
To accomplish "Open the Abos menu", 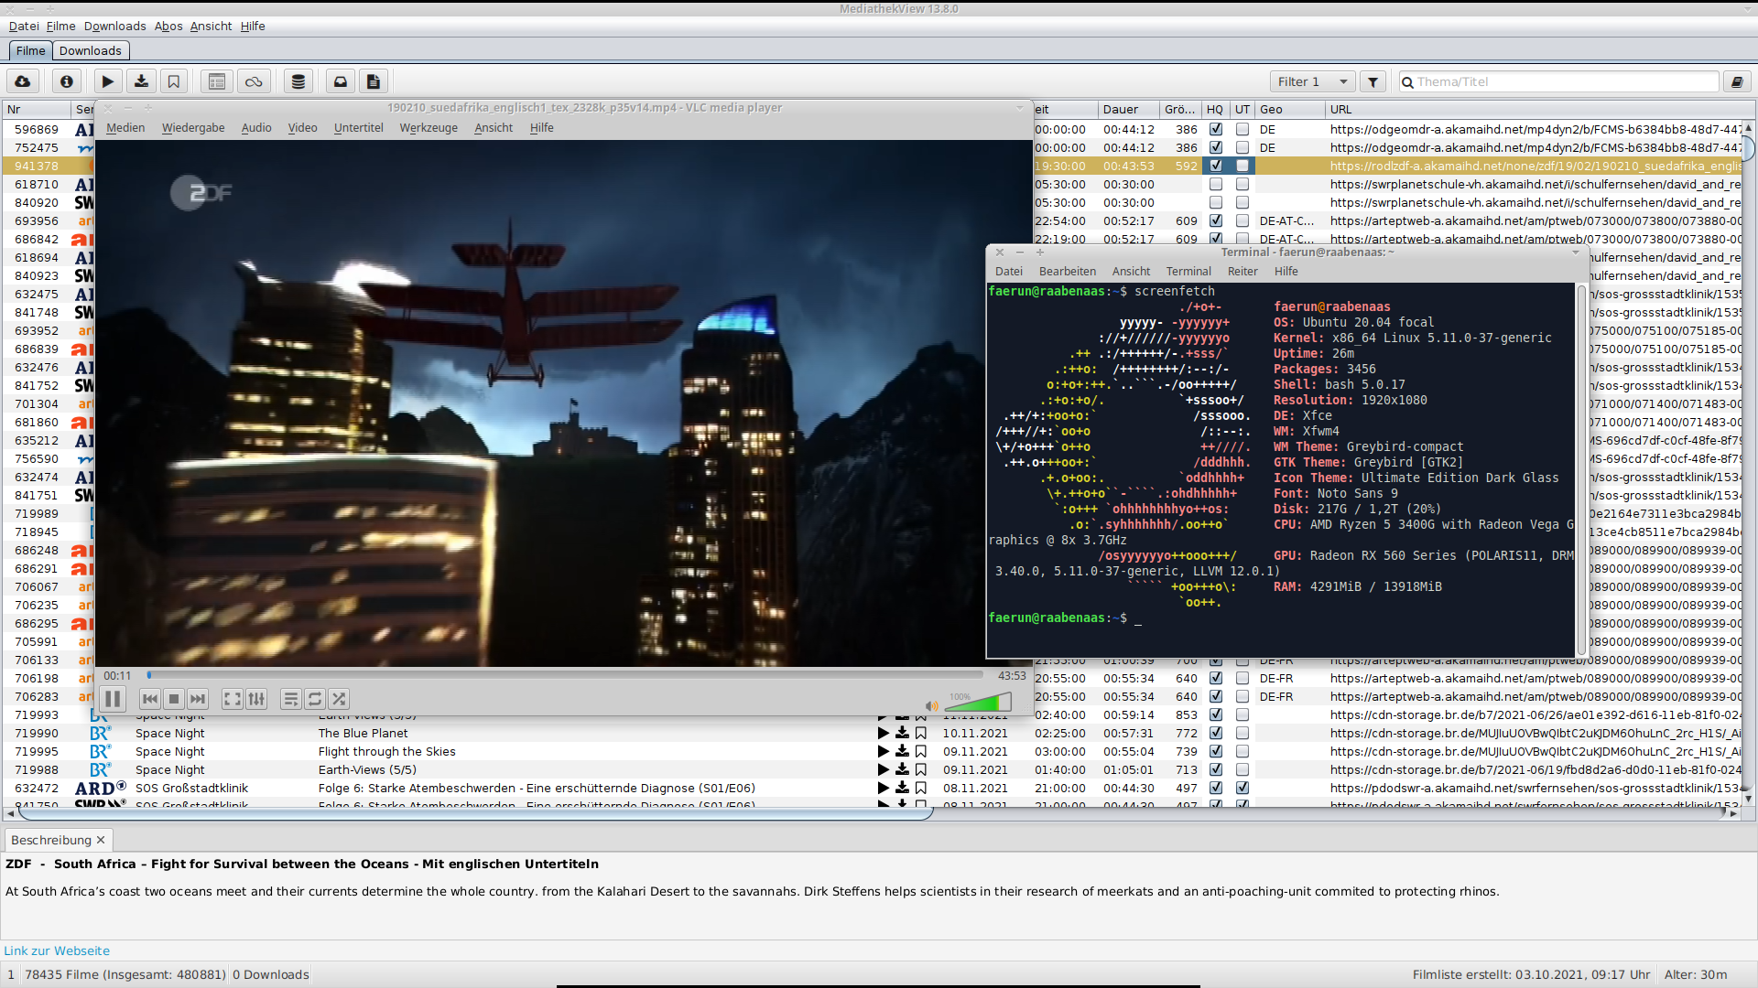I will point(168,27).
